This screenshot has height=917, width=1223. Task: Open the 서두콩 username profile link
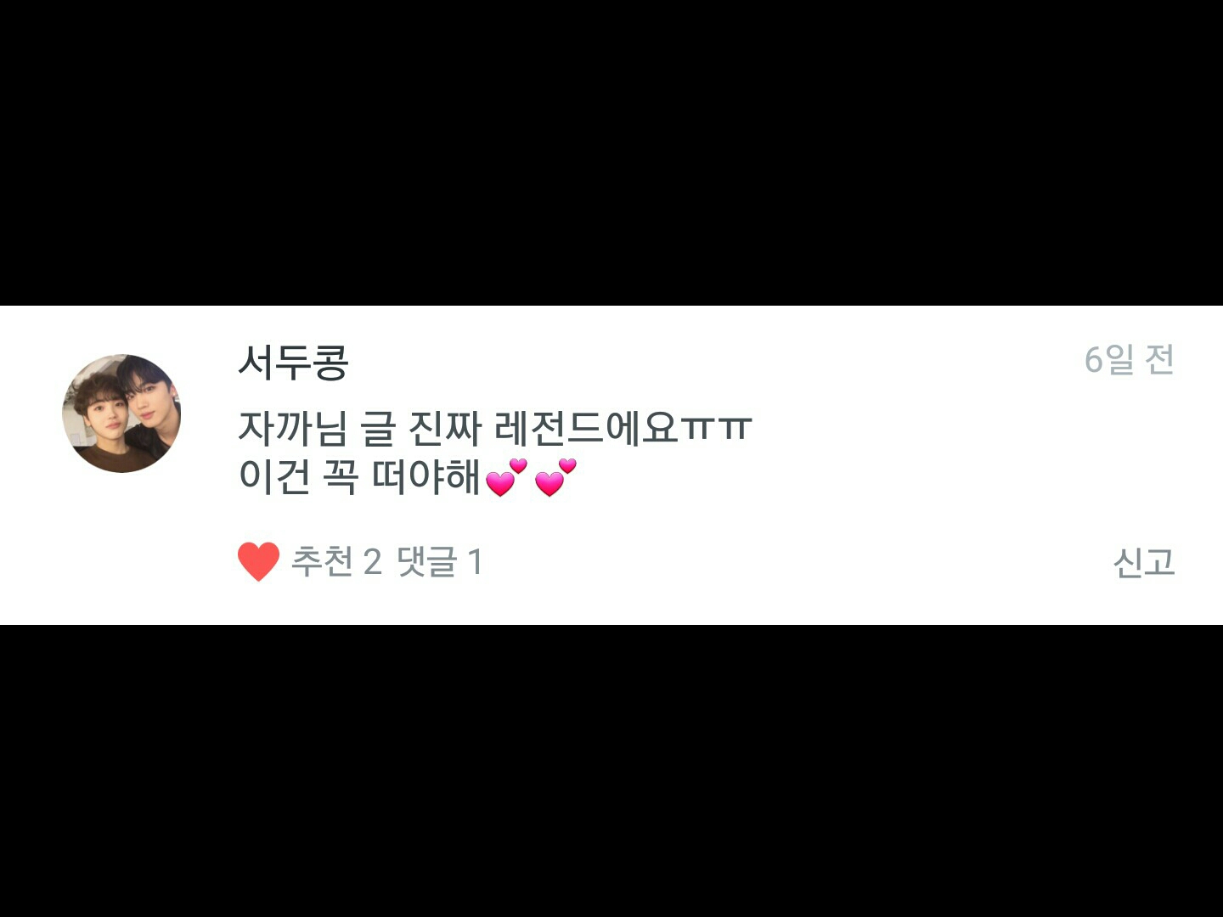pos(294,362)
